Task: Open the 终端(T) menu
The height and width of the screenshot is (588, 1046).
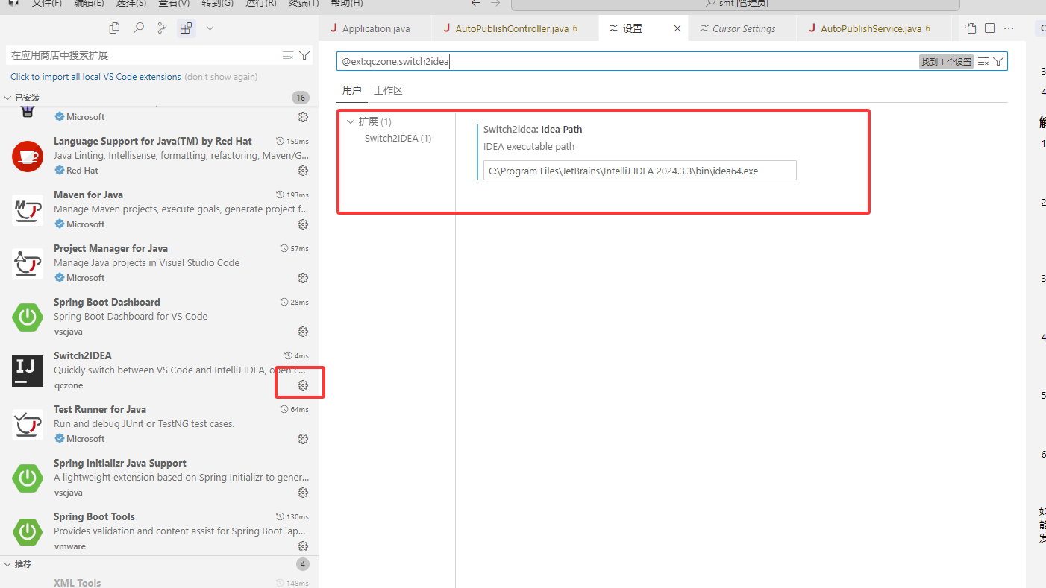Action: click(303, 3)
